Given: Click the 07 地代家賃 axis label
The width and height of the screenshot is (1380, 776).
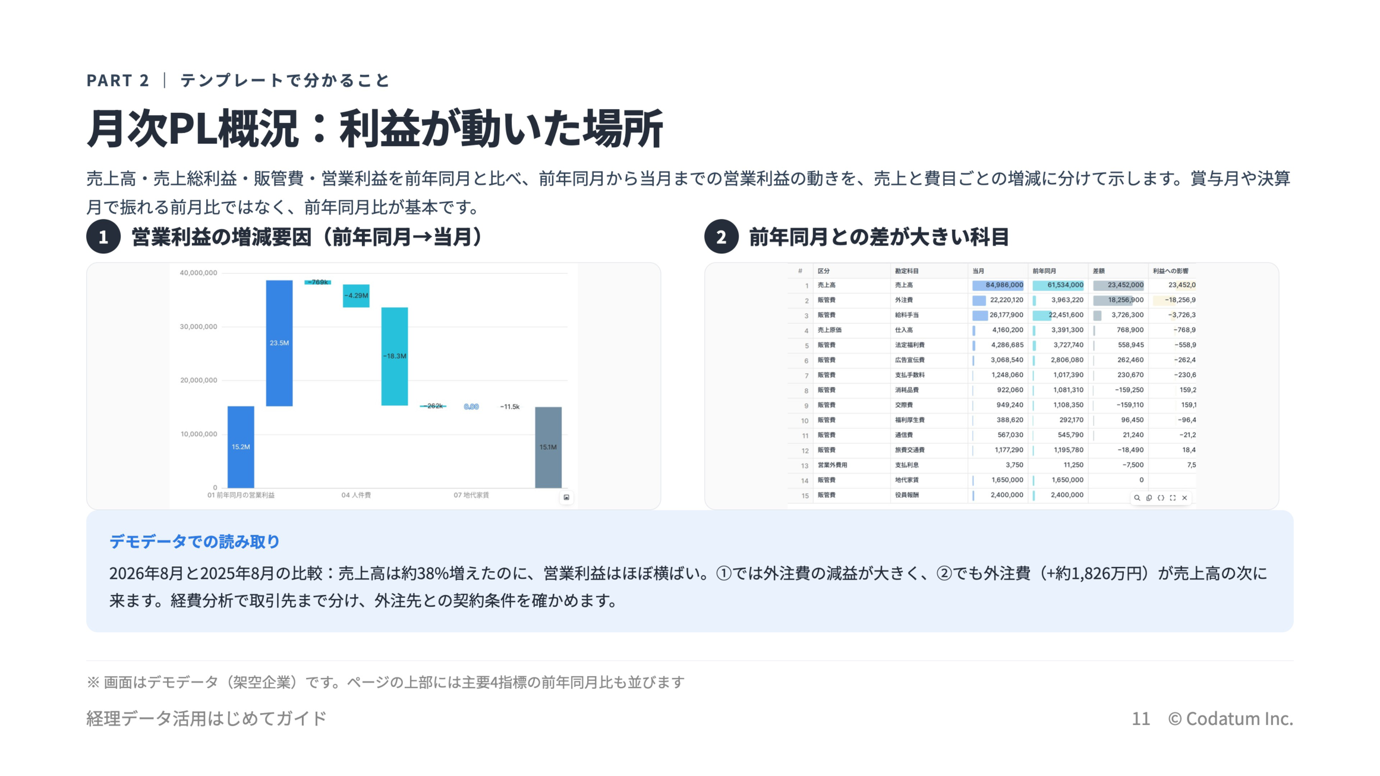Looking at the screenshot, I should (471, 495).
